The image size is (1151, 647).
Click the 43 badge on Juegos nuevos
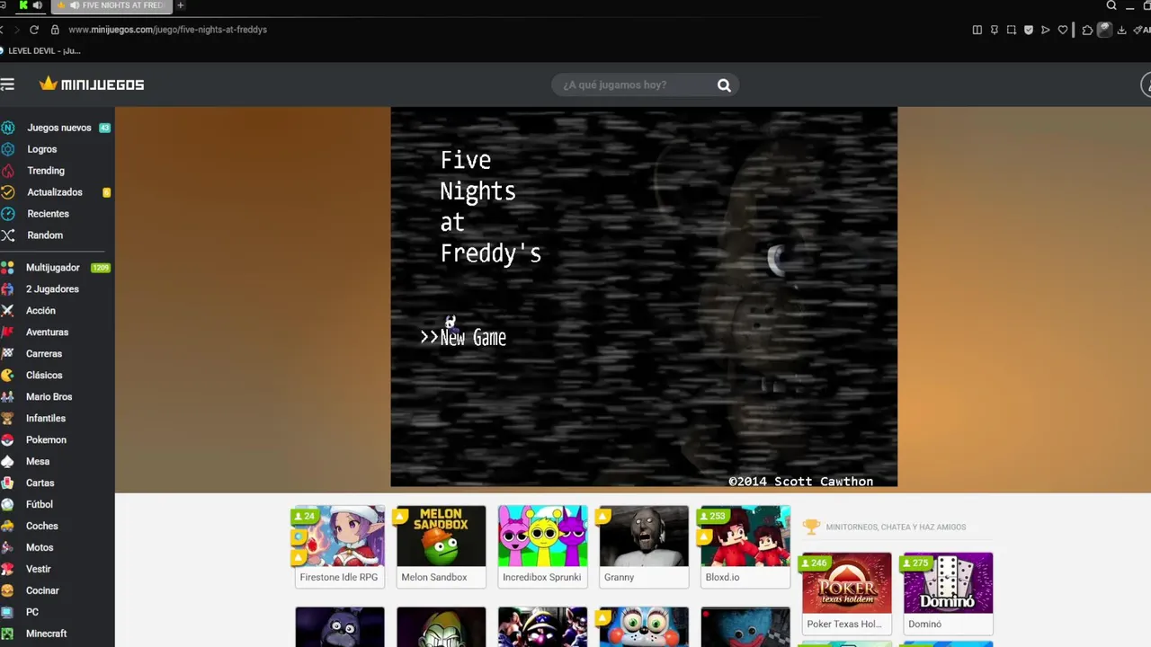click(105, 128)
